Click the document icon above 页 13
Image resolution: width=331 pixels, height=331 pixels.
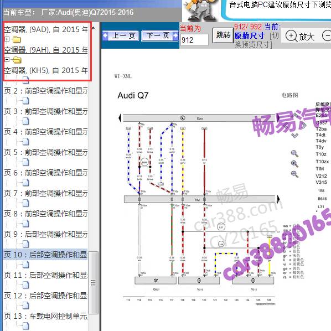pyautogui.click(x=26, y=306)
